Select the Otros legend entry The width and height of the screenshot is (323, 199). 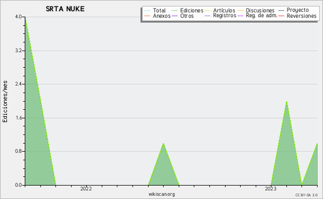[x=182, y=16]
